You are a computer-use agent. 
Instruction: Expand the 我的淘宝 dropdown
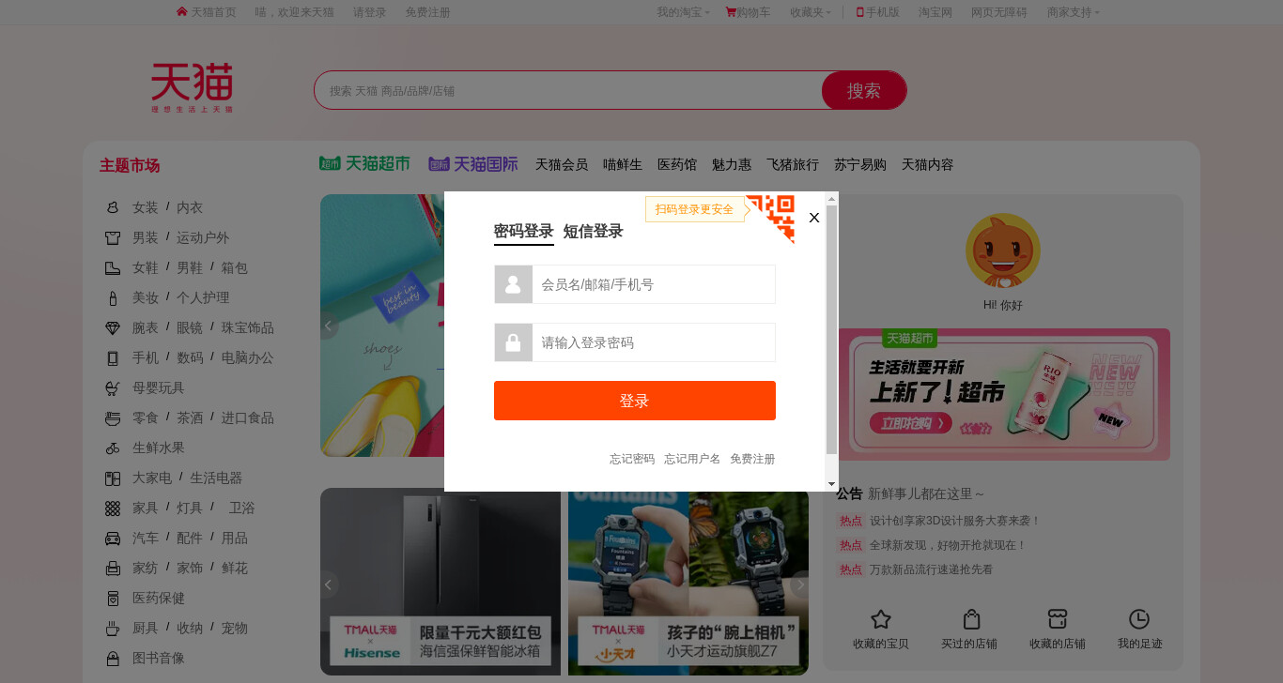pos(683,12)
